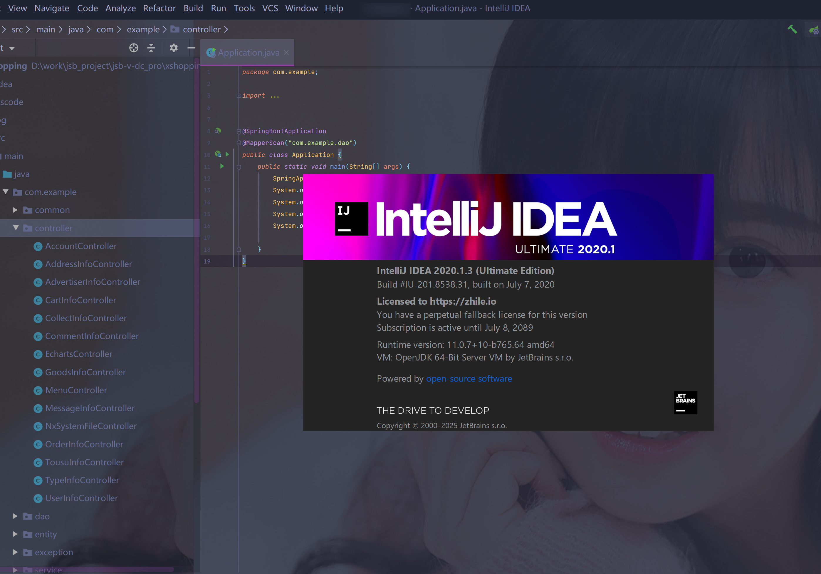
Task: Expand the common folder
Action: coord(15,210)
